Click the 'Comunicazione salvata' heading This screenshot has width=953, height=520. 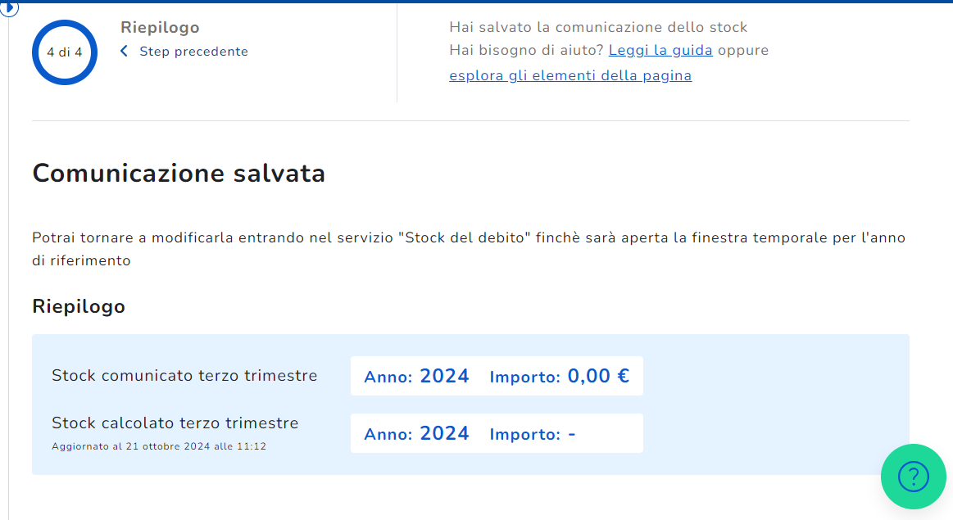pos(179,174)
